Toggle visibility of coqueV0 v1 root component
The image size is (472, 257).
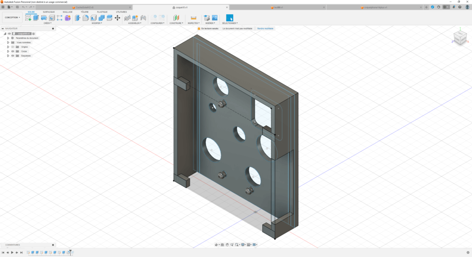[x=9, y=34]
